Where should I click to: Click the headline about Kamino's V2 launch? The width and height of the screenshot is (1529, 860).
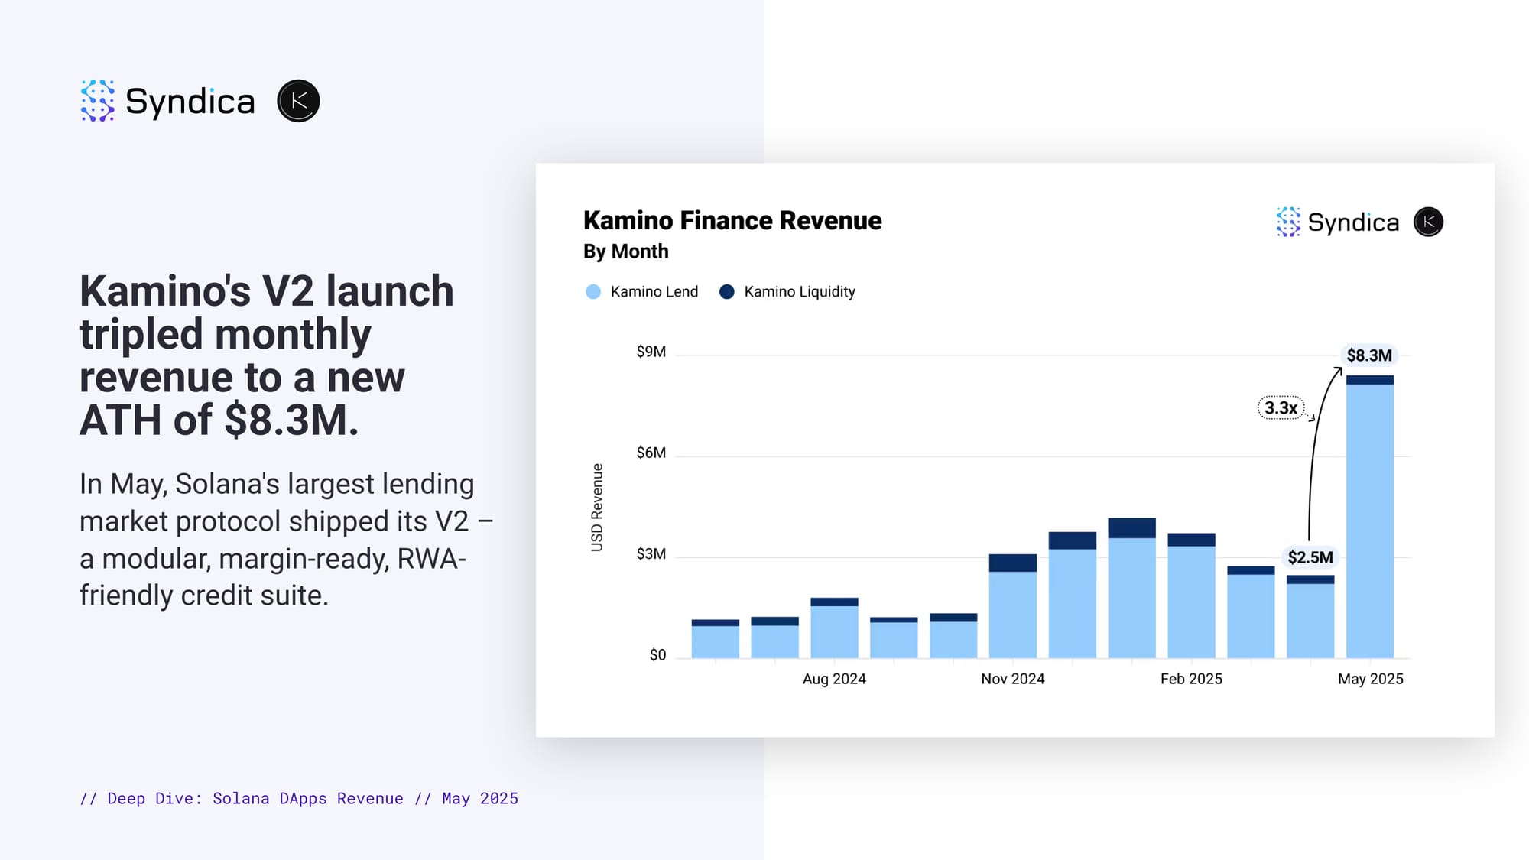click(x=267, y=355)
